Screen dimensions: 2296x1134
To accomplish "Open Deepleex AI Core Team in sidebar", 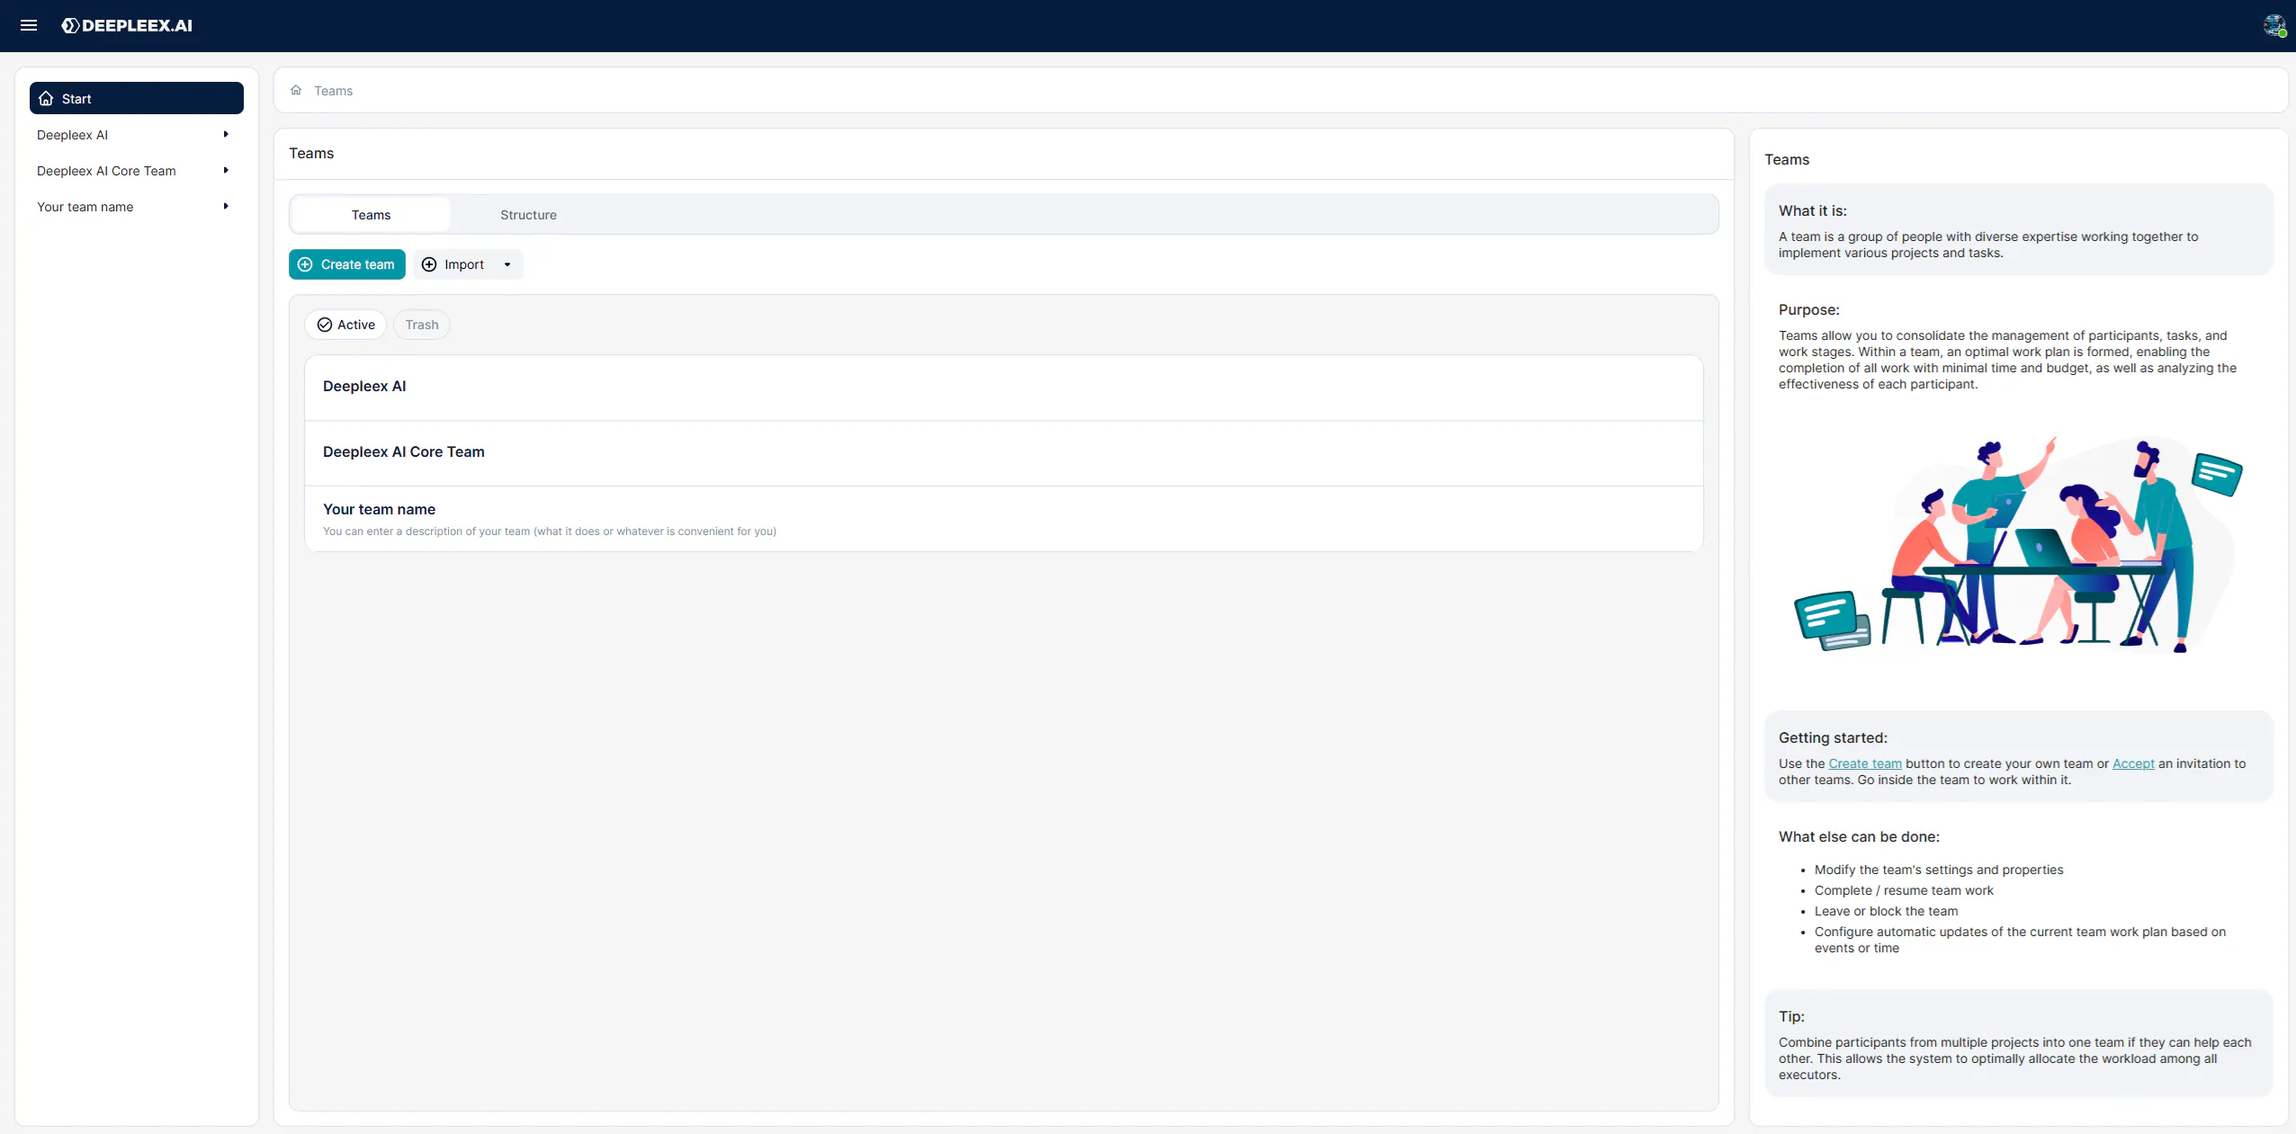I will pos(106,171).
